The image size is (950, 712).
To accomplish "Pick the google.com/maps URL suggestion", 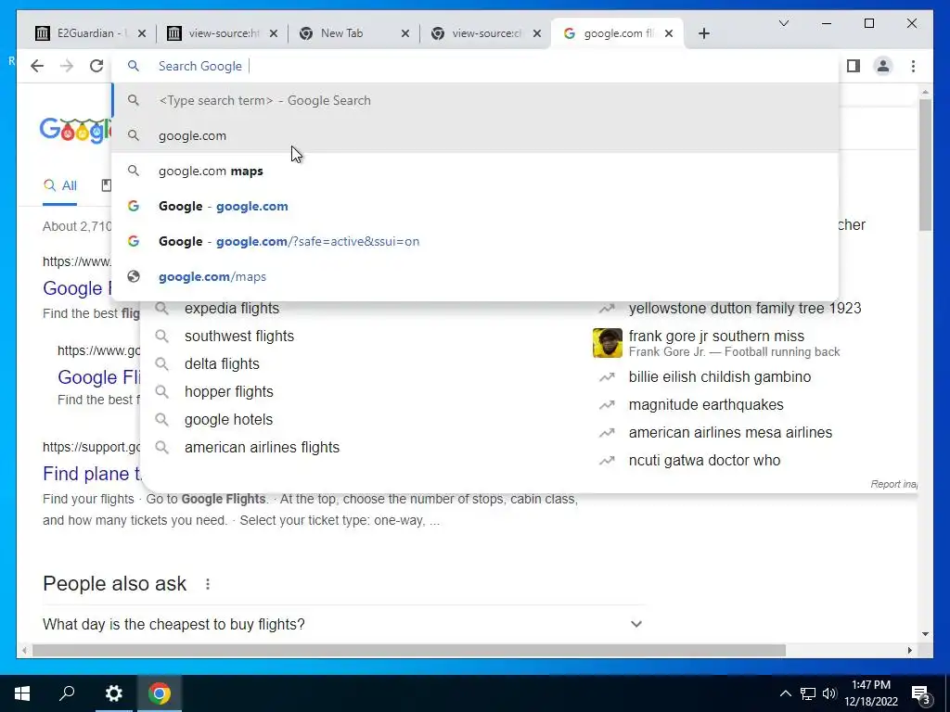I will (x=476, y=276).
